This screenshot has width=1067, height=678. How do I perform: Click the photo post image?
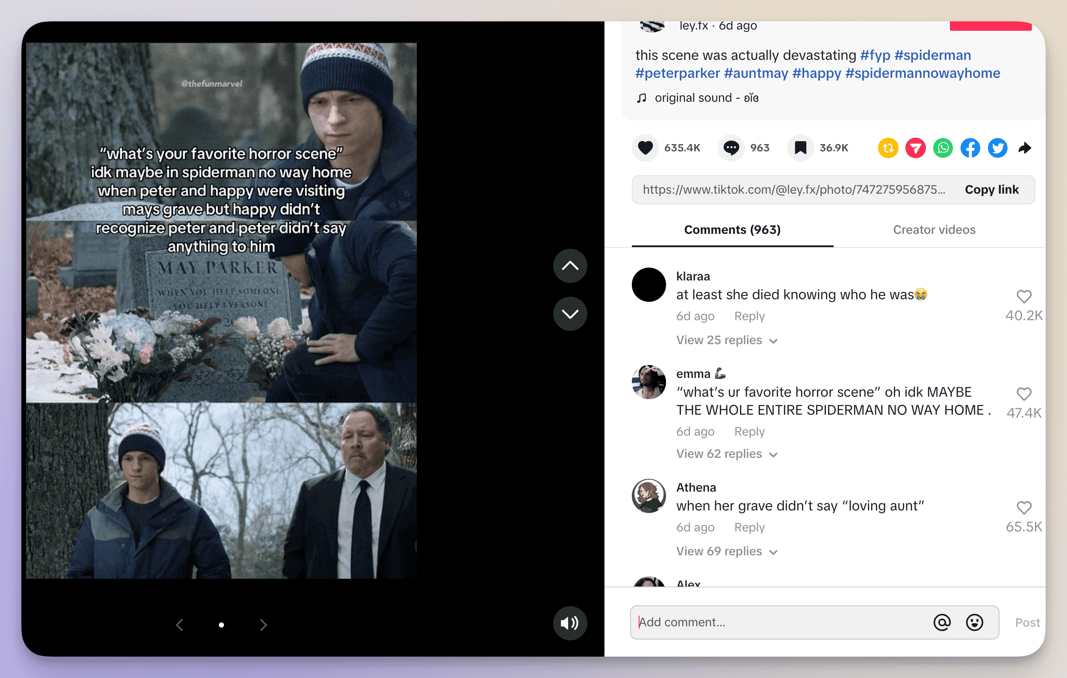pos(221,310)
